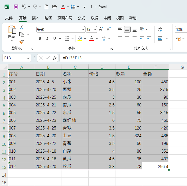Click the Save icon in quick access toolbar
187x186 pixels.
[x=16, y=7]
